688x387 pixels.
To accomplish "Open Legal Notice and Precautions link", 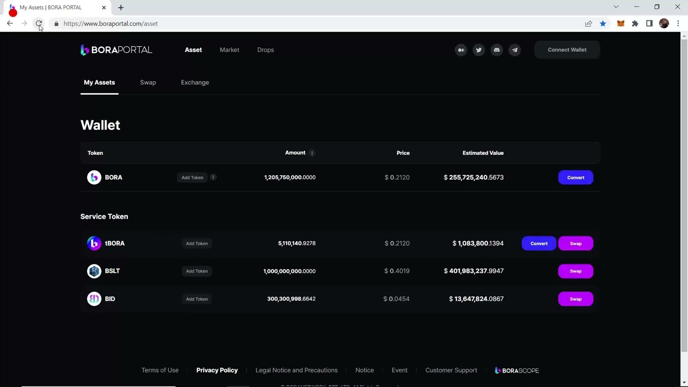I will [297, 370].
